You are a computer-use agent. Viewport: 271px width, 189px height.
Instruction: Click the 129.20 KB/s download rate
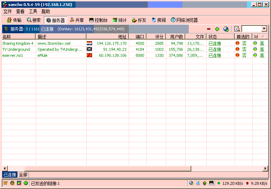pyautogui.click(x=233, y=183)
